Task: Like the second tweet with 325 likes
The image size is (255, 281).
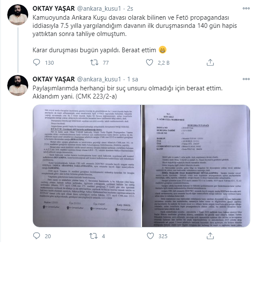Action: pos(150,236)
